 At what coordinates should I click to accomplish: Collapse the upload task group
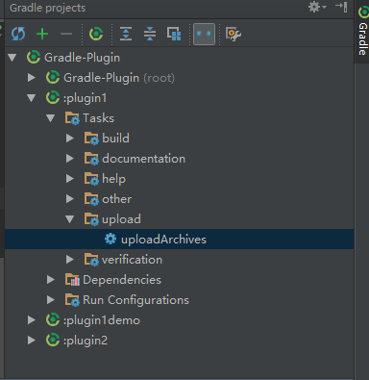[x=70, y=219]
